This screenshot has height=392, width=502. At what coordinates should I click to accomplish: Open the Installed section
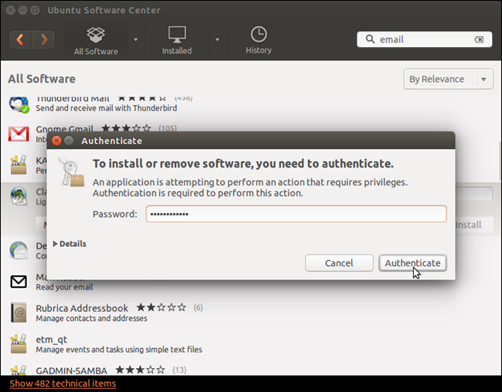pos(177,41)
